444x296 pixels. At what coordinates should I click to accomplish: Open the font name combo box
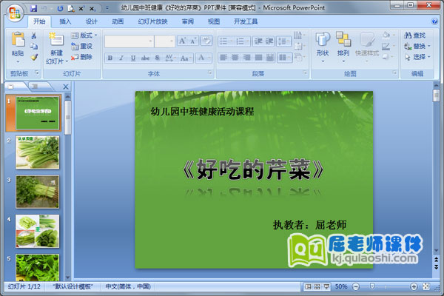point(129,41)
